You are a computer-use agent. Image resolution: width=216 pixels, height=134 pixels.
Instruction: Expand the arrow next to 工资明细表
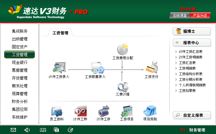point(176,68)
